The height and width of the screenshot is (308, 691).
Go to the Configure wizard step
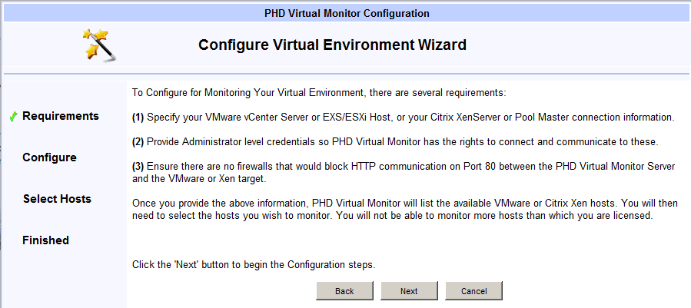click(x=49, y=157)
